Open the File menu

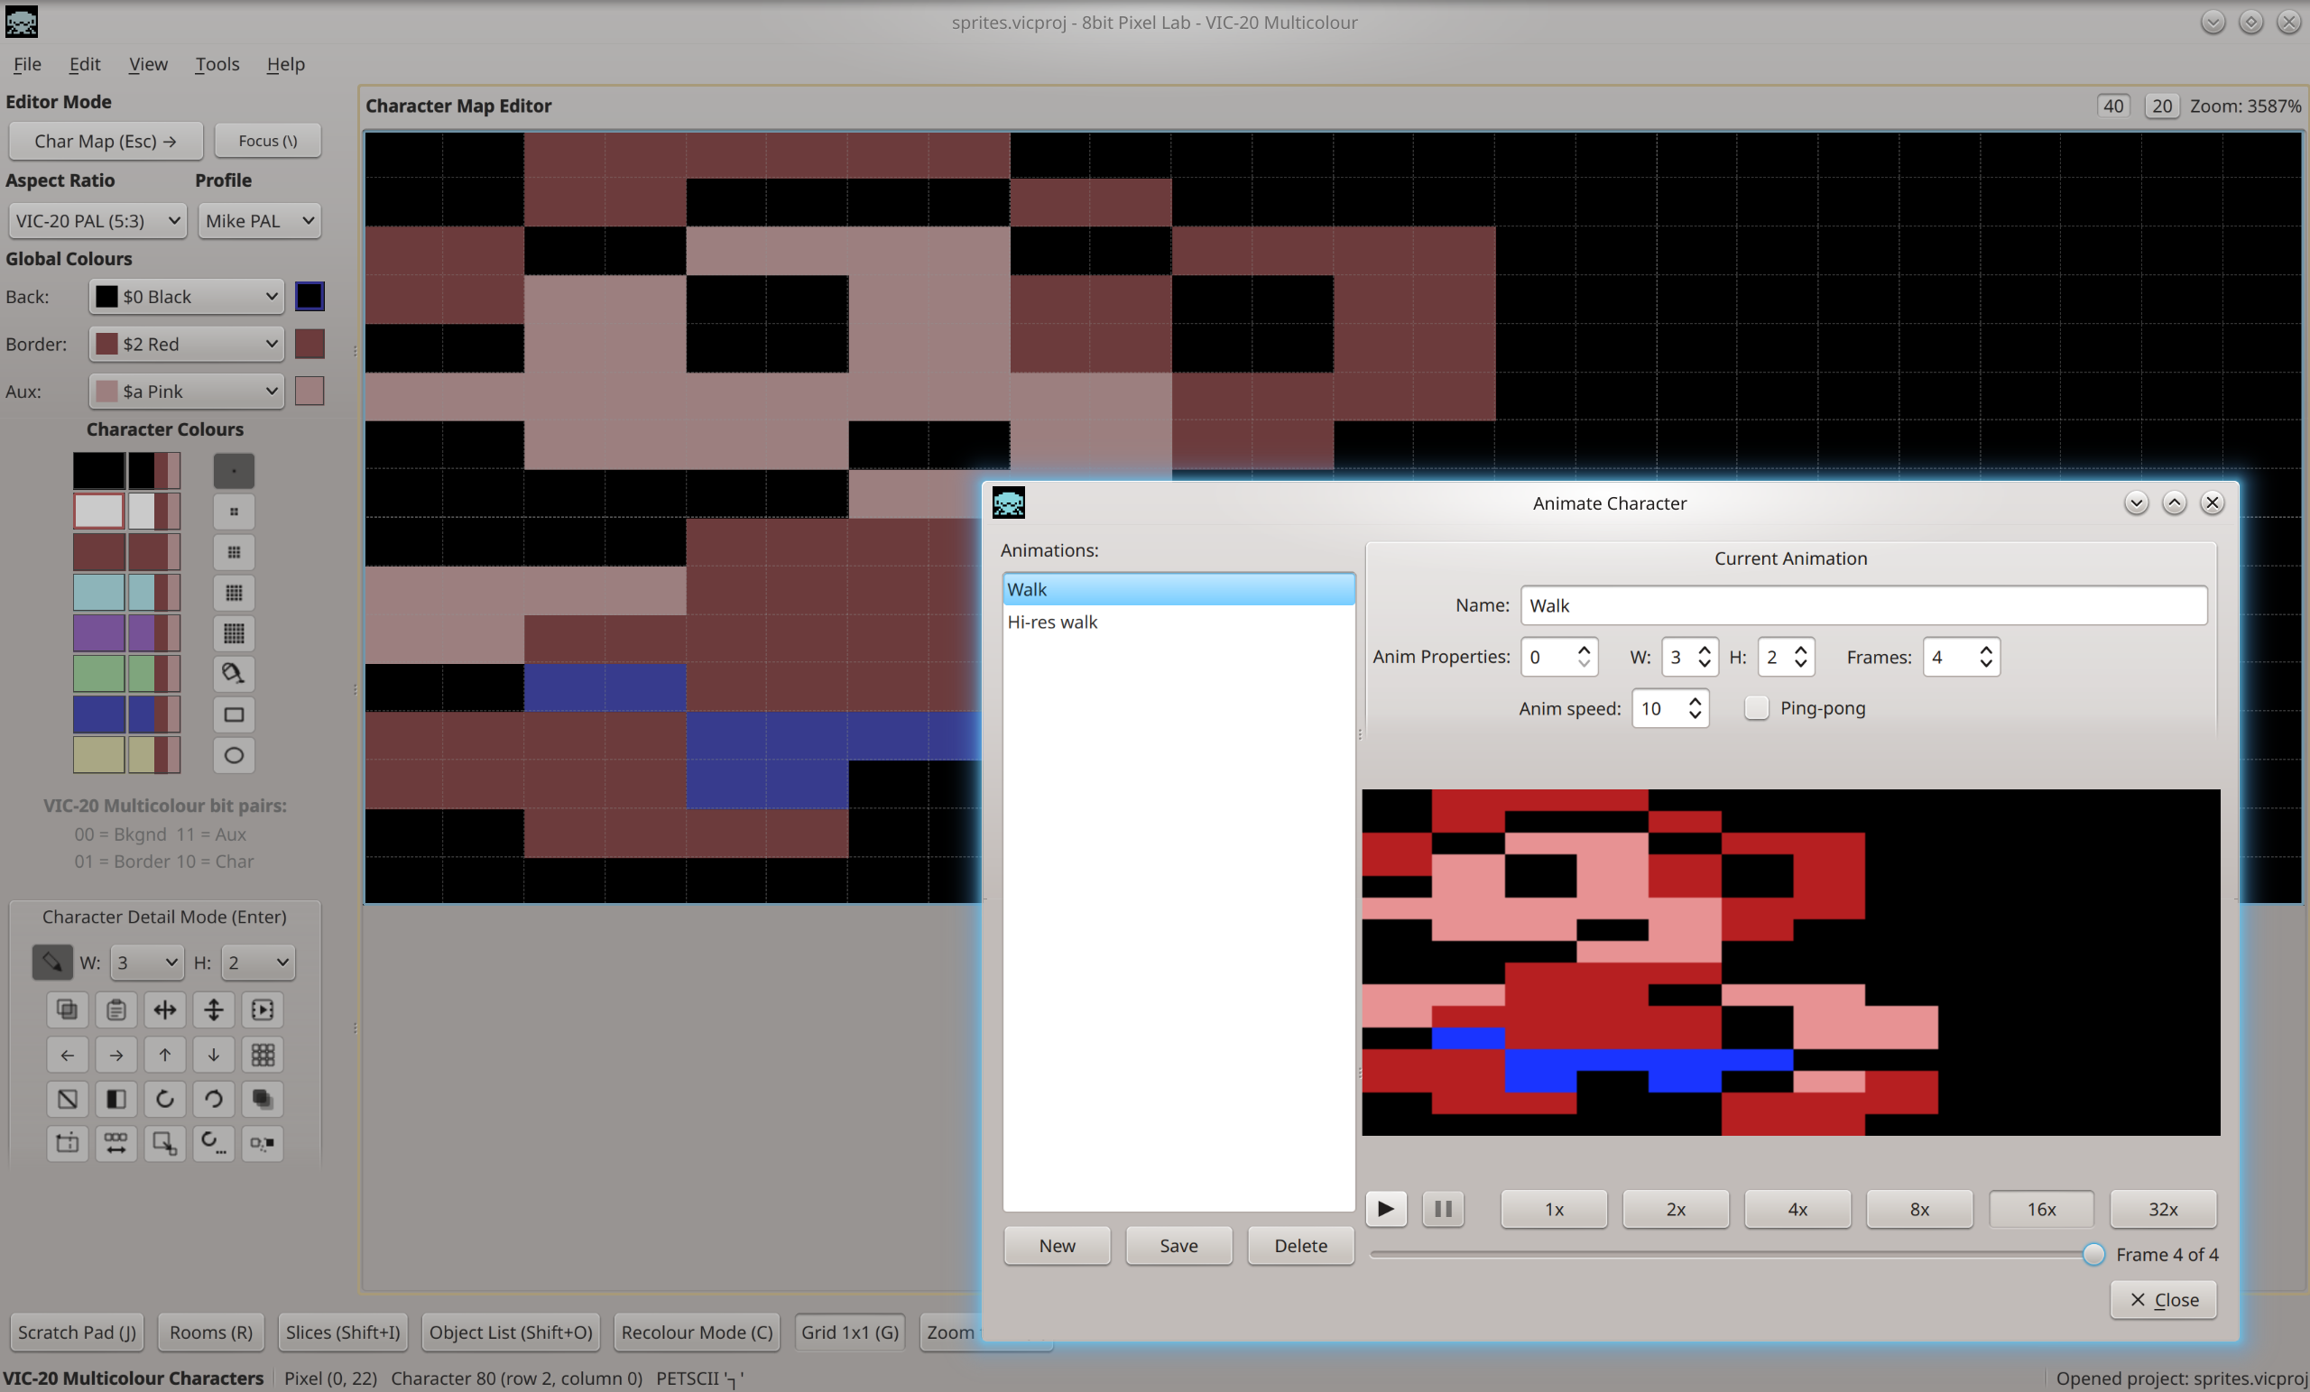27,64
